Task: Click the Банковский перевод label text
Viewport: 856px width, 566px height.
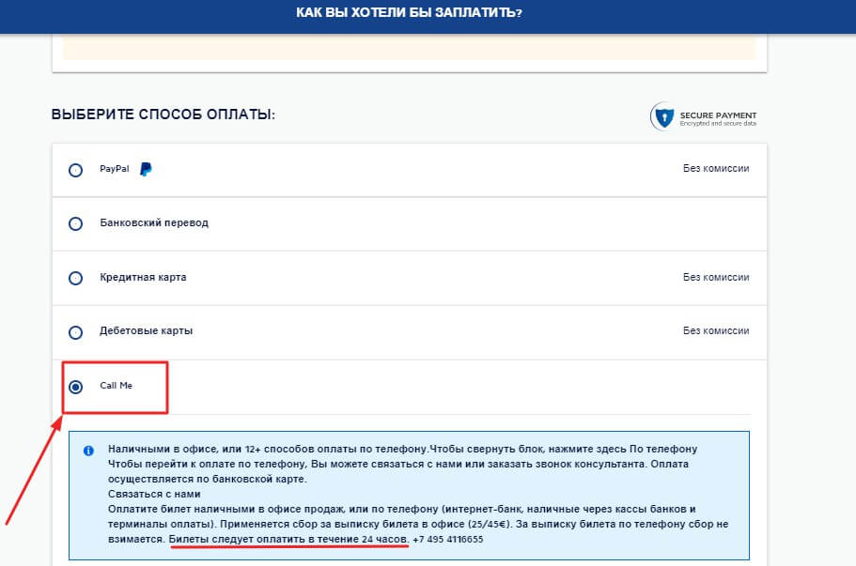Action: coord(154,223)
